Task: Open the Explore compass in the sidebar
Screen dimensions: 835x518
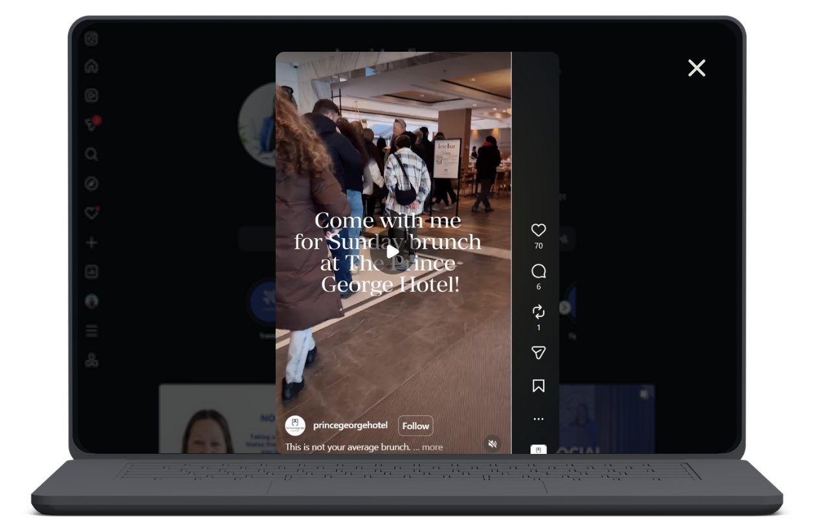Action: [x=91, y=184]
